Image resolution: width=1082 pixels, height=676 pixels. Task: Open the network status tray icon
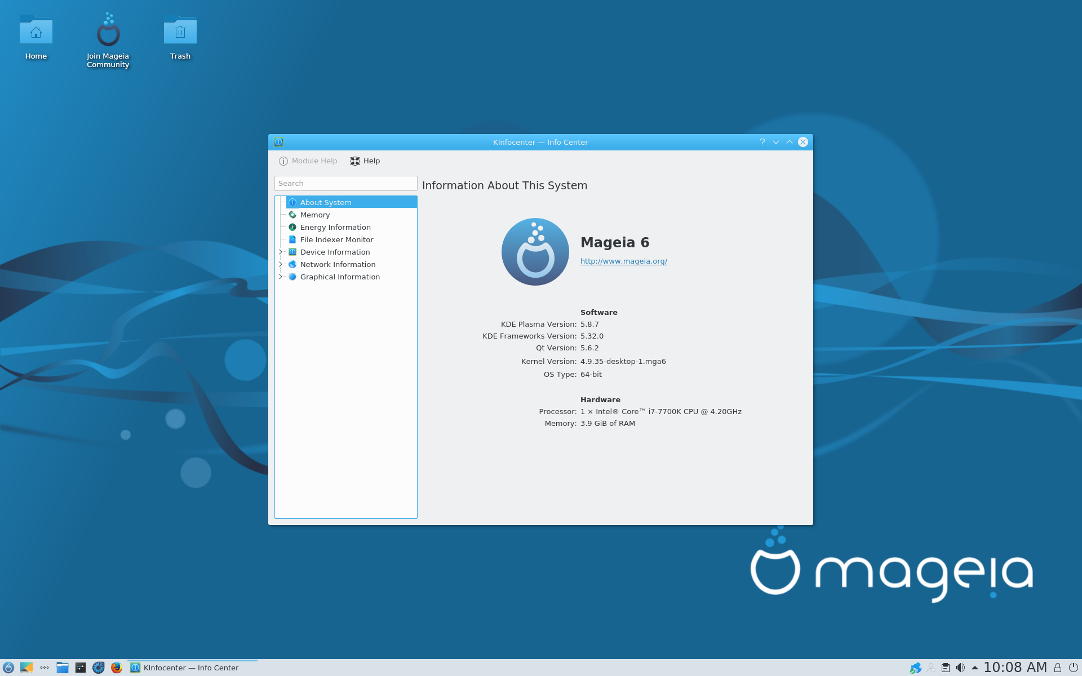point(916,668)
